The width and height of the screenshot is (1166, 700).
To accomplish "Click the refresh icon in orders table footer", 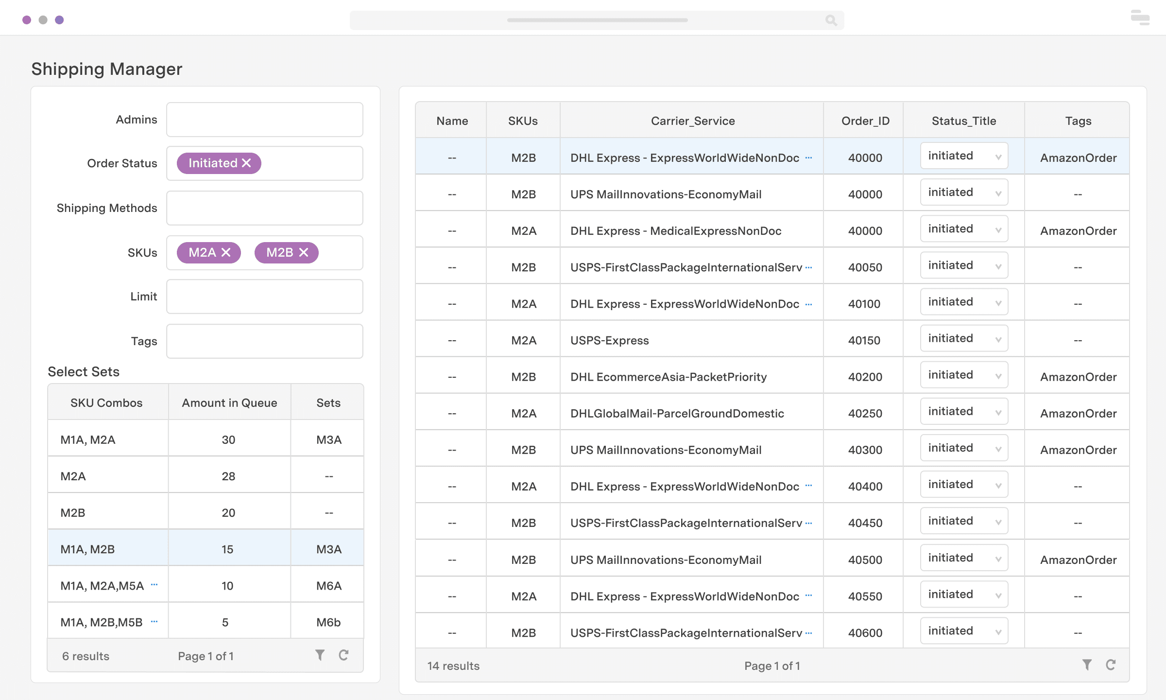I will [x=1111, y=665].
